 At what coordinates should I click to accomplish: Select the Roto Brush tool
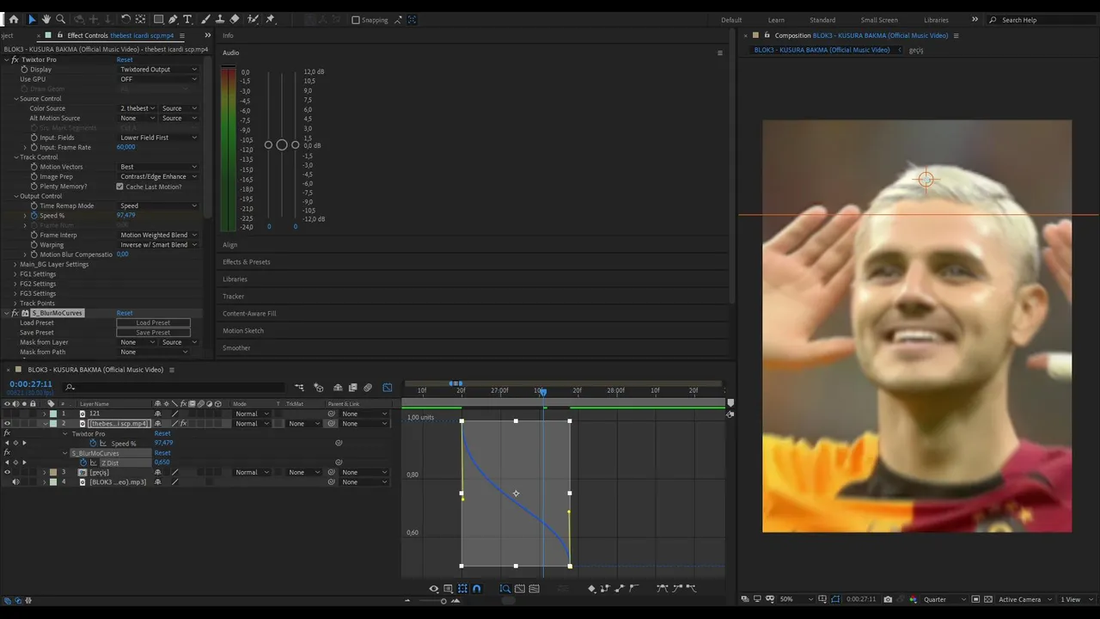coord(253,19)
